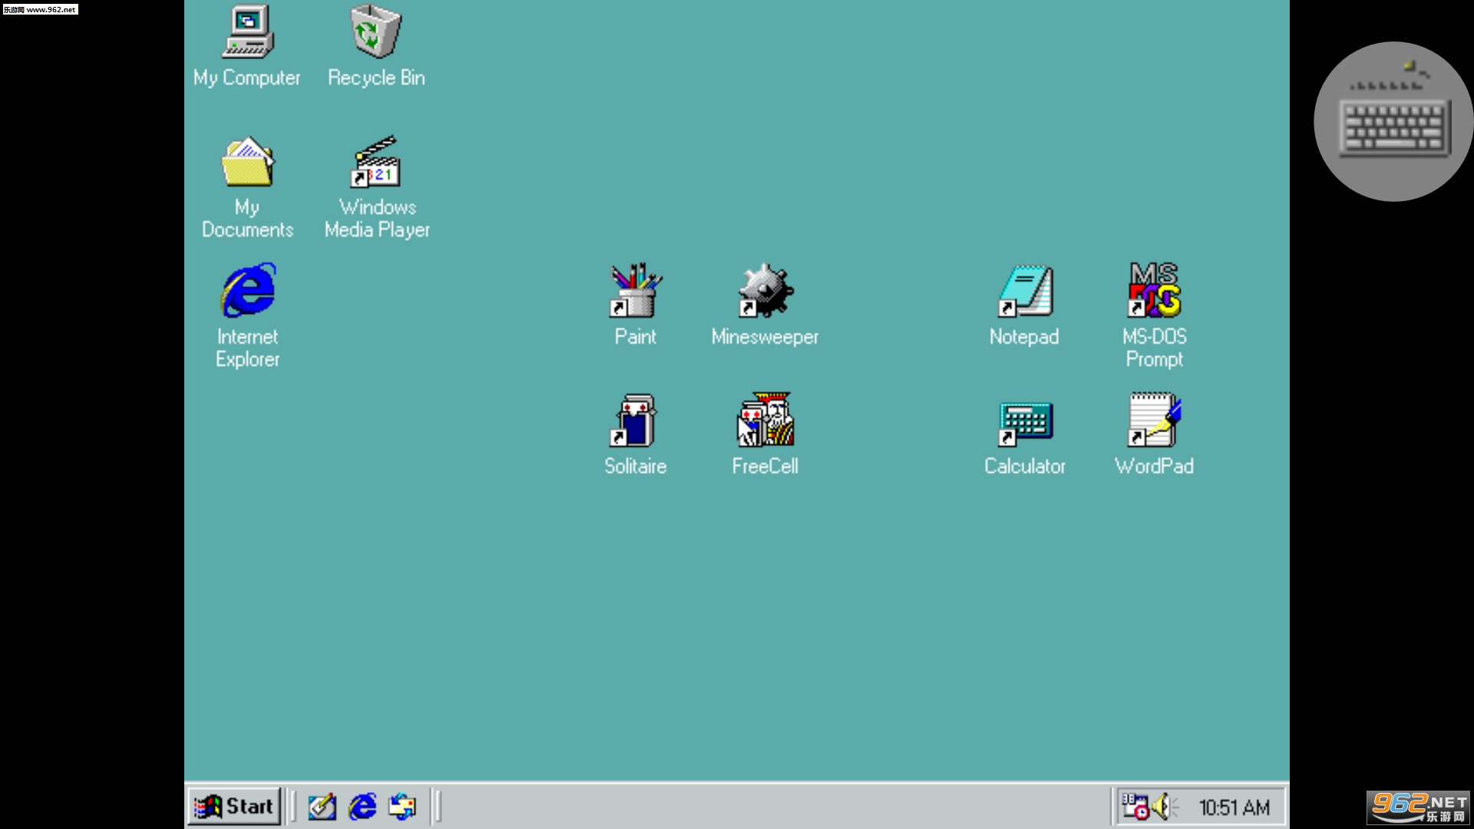This screenshot has height=829, width=1474.
Task: Click Show Desktop quick launch icon
Action: click(322, 807)
